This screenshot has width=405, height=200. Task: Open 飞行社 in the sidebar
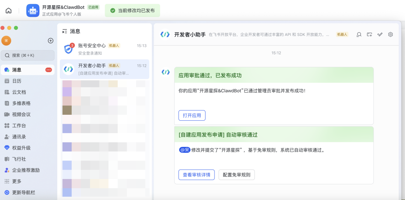[28, 159]
